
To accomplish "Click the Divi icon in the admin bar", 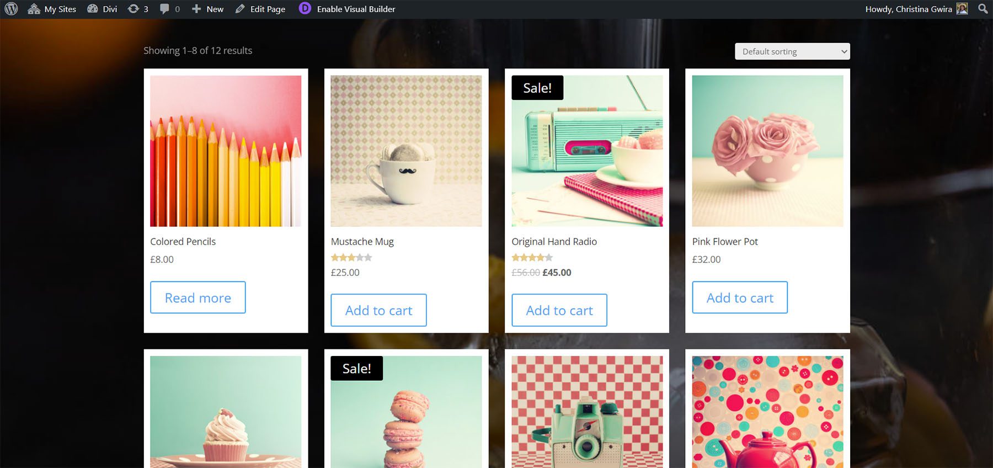I will coord(93,8).
